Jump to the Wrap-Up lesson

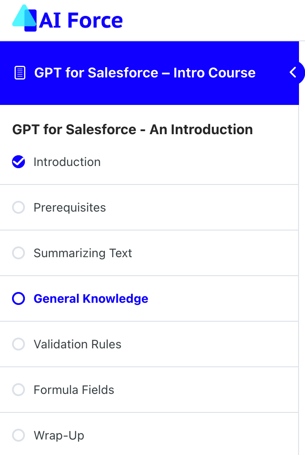click(x=59, y=436)
